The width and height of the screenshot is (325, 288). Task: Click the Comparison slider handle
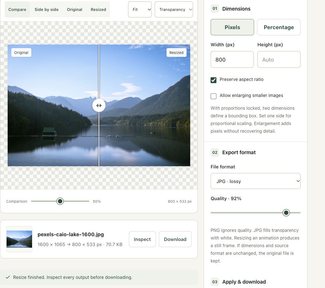click(60, 201)
